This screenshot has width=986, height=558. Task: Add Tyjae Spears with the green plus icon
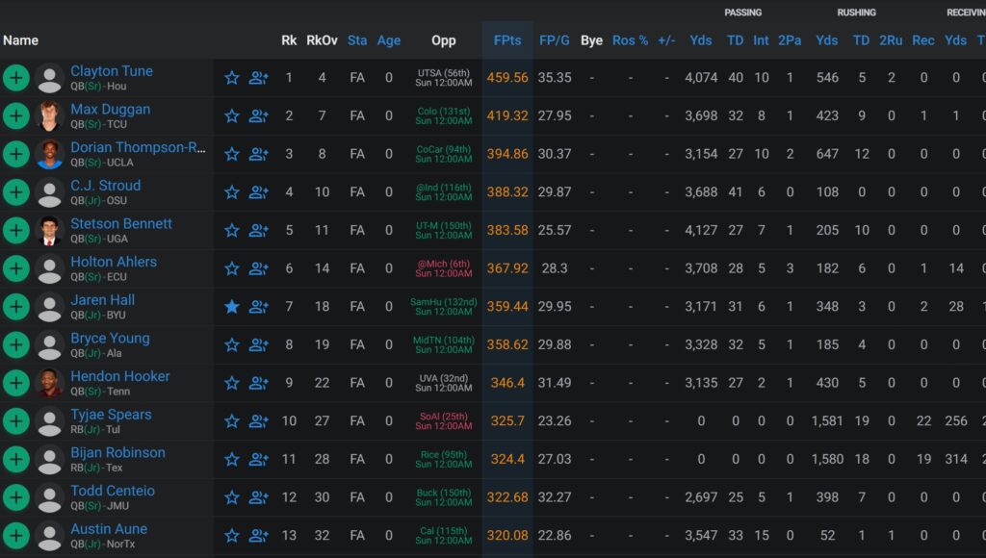15,420
